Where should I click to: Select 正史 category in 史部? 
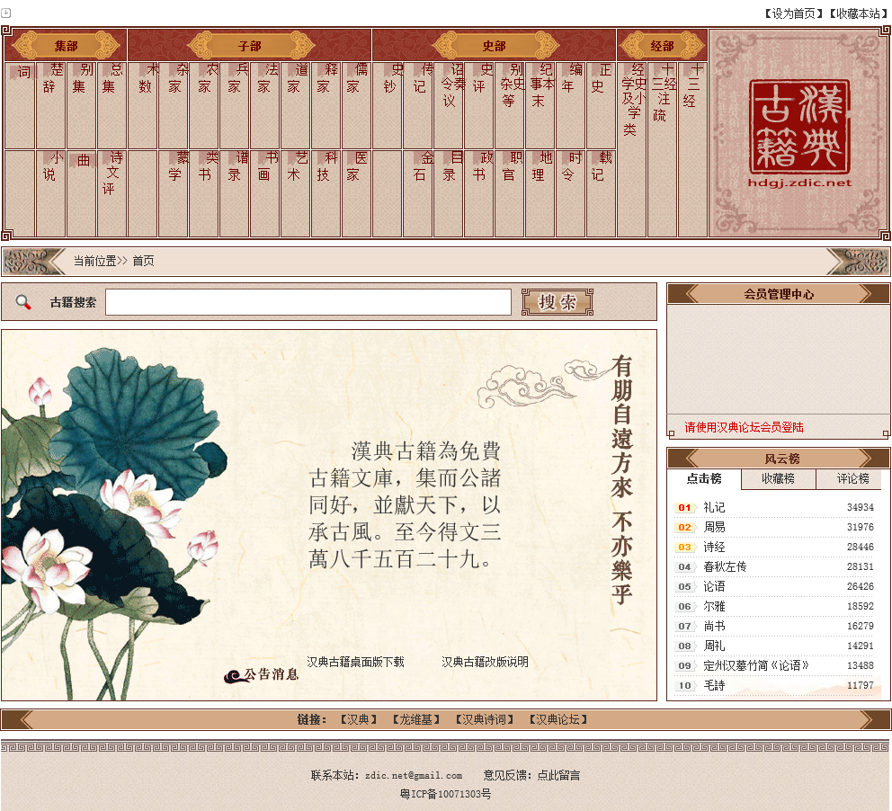coord(600,80)
